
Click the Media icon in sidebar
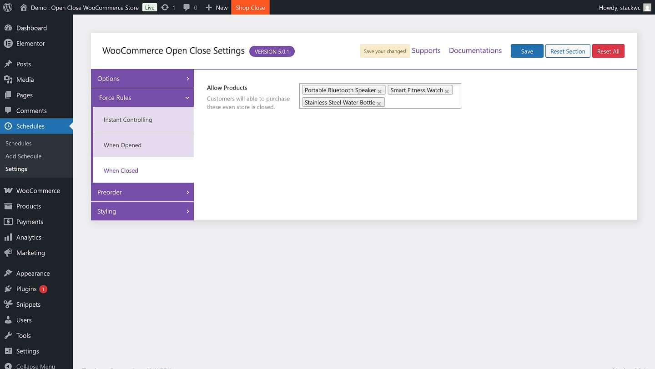click(x=8, y=80)
